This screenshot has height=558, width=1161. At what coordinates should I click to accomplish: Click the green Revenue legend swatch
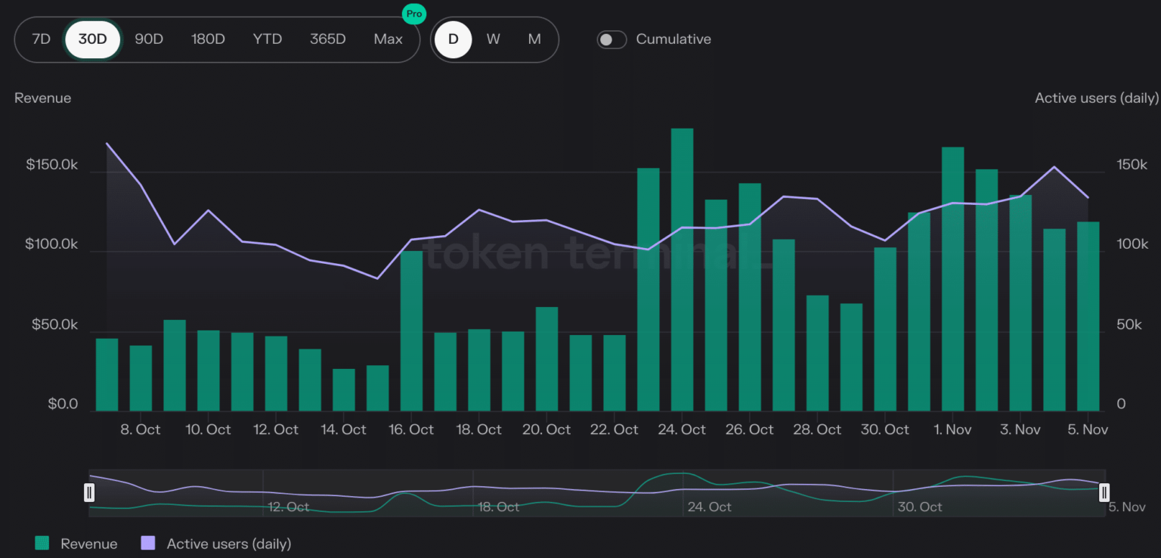point(42,543)
